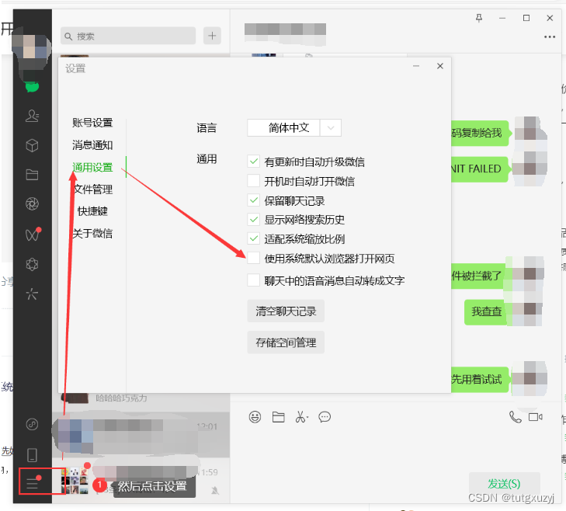566x511 pixels.
Task: Click the 搜索 search field
Action: pos(128,36)
